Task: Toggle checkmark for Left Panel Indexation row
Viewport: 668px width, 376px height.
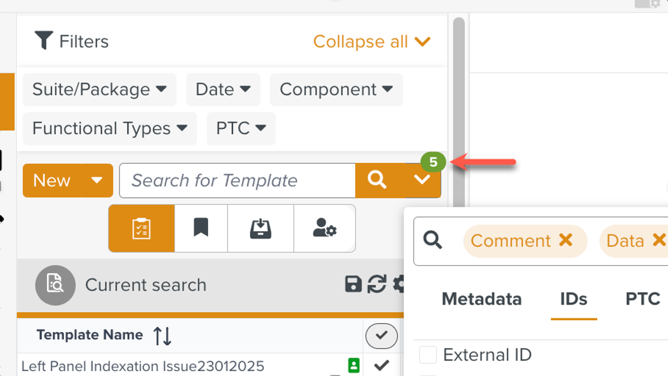Action: tap(381, 365)
